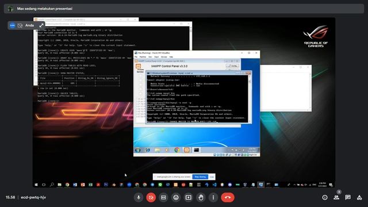
Task: Open File menu in VirtualBox window
Action: pos(136,57)
